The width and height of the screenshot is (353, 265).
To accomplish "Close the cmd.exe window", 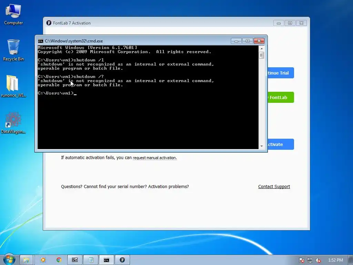I will click(259, 41).
